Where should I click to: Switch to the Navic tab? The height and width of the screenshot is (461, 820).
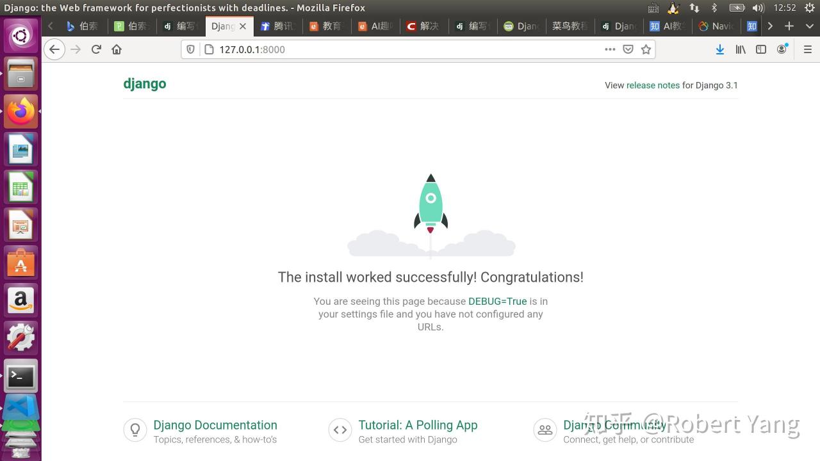tap(717, 26)
